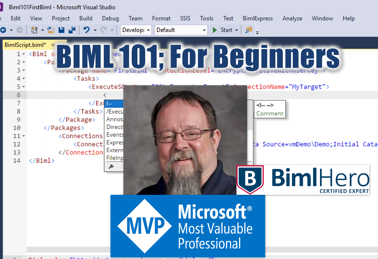Image resolution: width=378 pixels, height=259 pixels.
Task: Open the dropdown arrow beside Start
Action: point(236,30)
